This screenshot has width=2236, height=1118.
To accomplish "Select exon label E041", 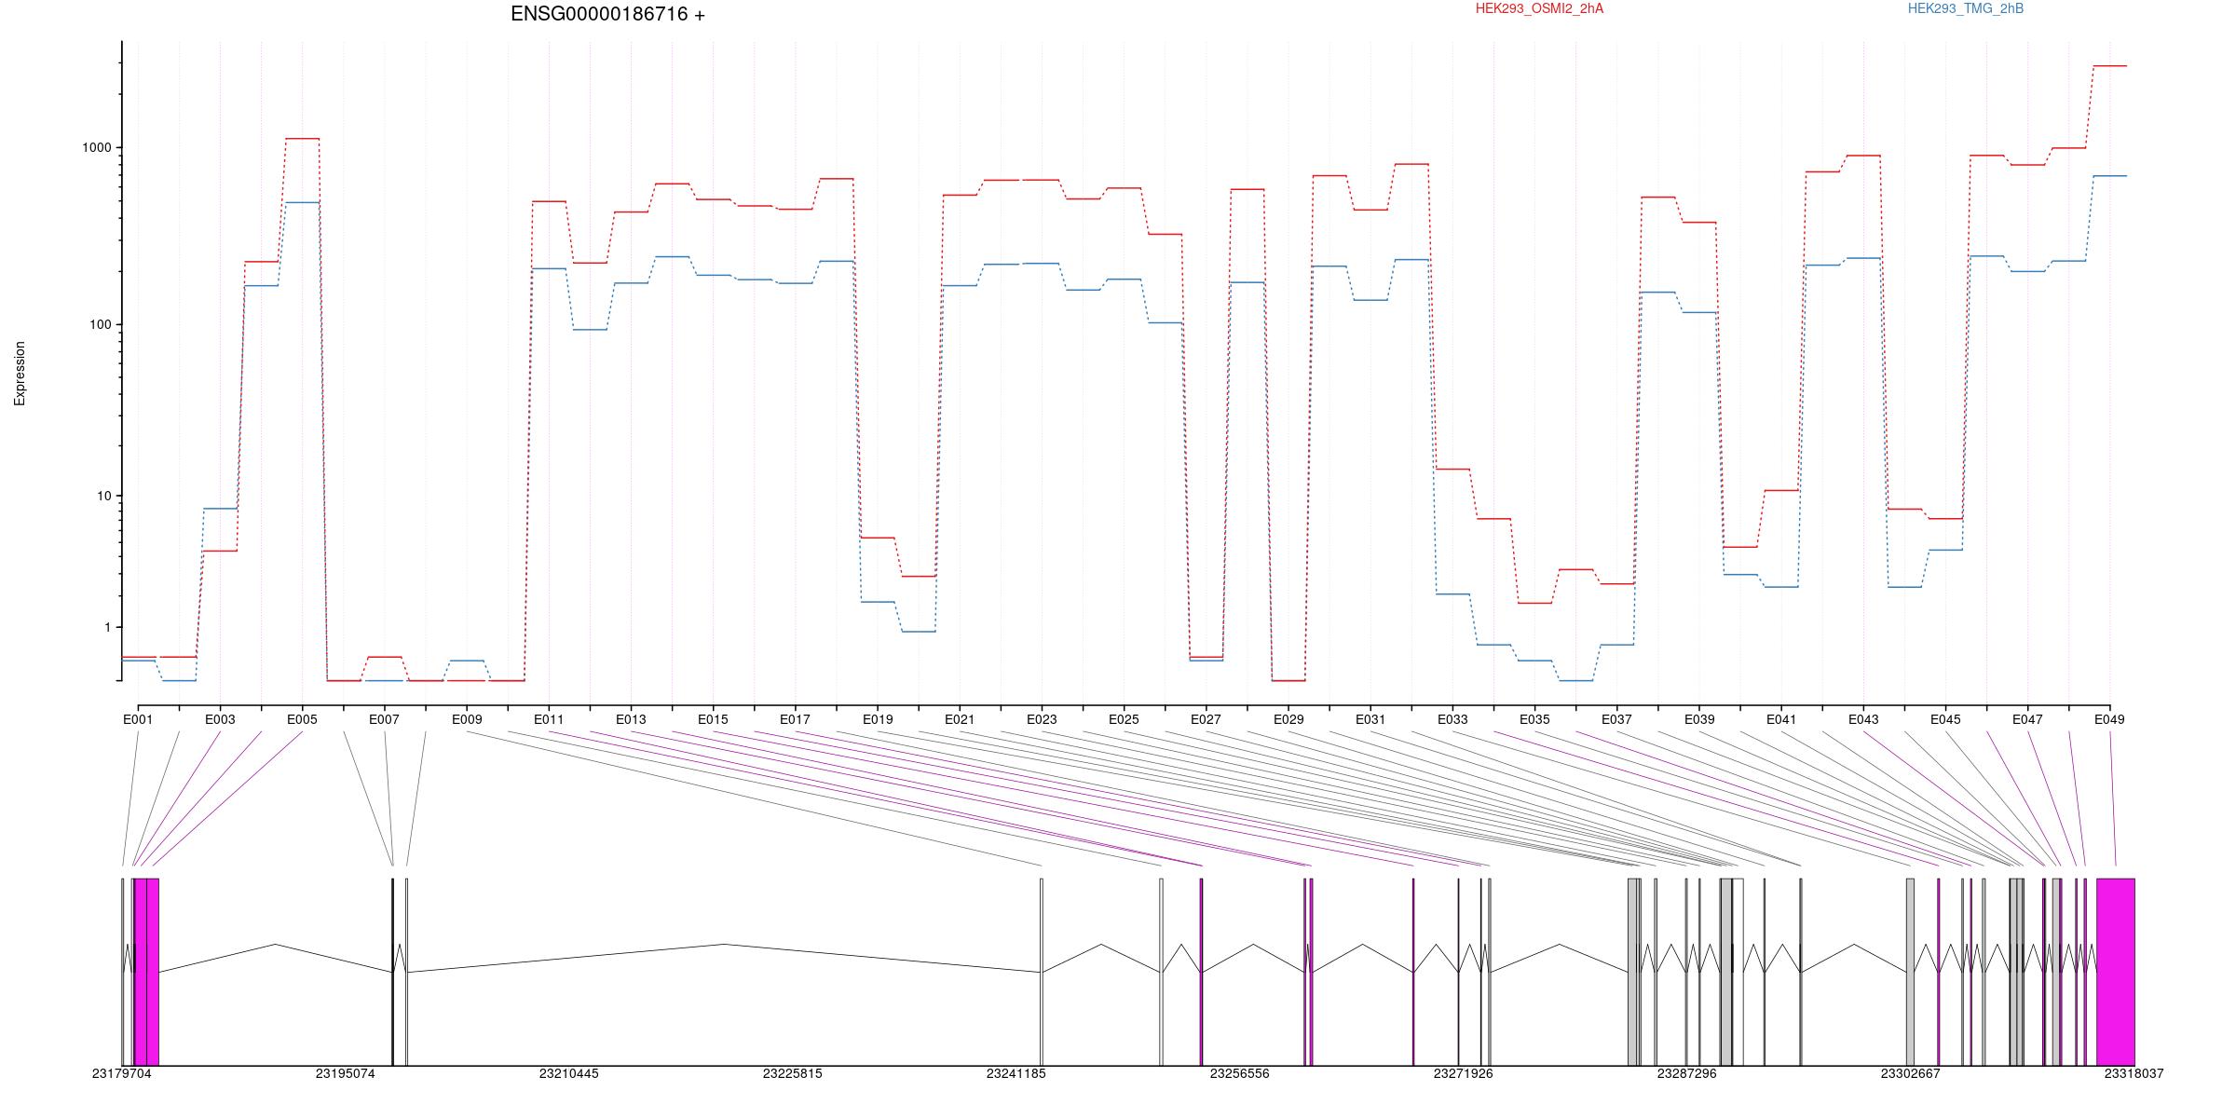I will (x=1781, y=719).
